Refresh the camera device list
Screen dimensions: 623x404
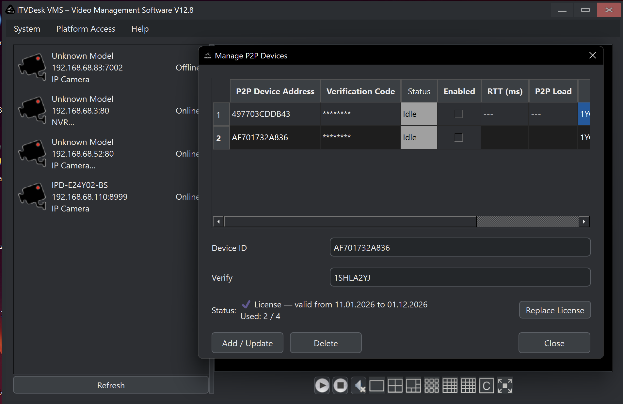[x=111, y=385]
